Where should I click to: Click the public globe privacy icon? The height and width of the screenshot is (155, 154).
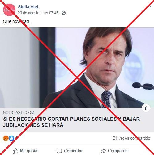click(x=64, y=13)
